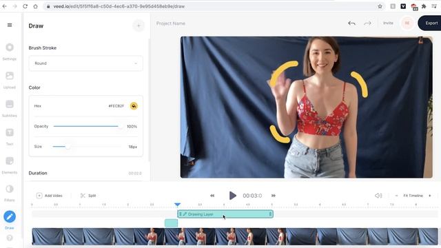The image size is (441, 248).
Task: Open the Subtitles panel
Action: [10, 108]
